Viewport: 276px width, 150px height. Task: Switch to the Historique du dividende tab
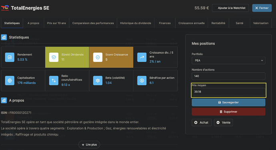[x=136, y=23]
